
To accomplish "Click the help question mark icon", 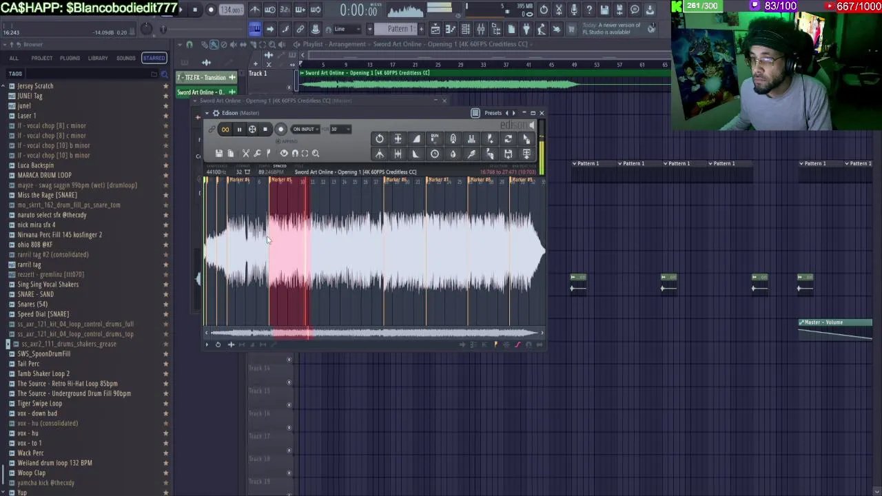I will click(589, 10).
